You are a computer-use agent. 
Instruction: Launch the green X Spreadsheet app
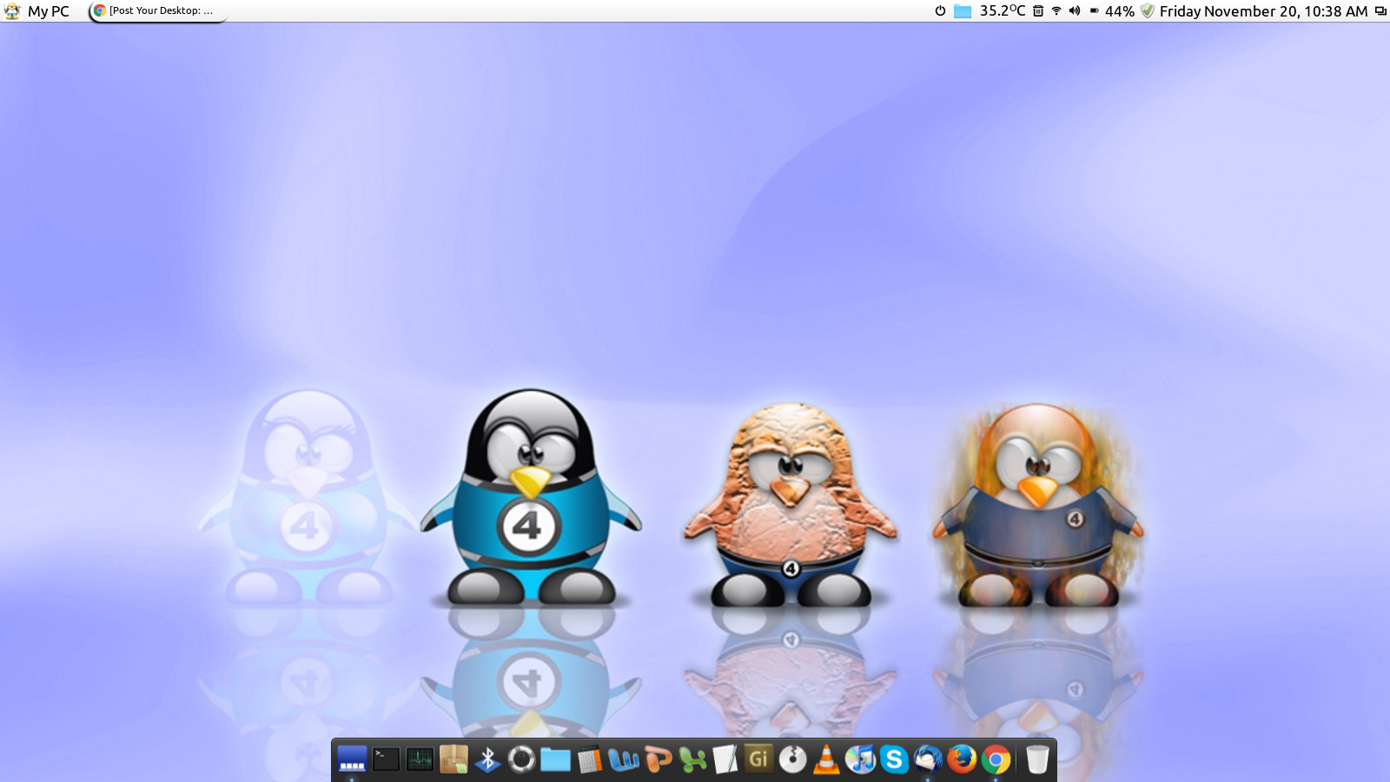692,760
